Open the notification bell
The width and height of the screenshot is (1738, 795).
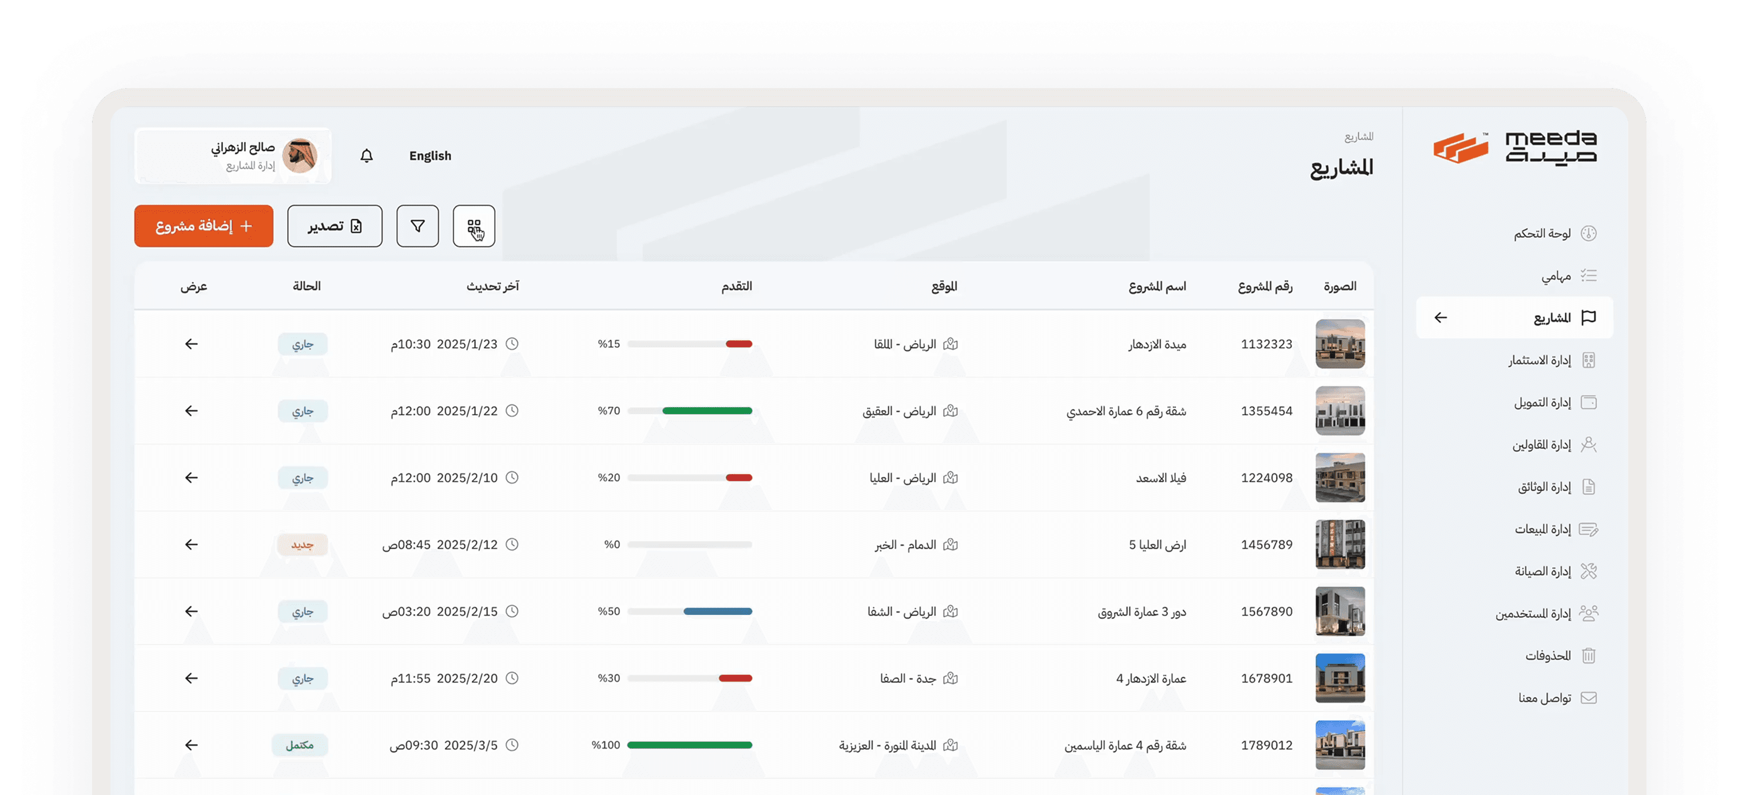(367, 155)
